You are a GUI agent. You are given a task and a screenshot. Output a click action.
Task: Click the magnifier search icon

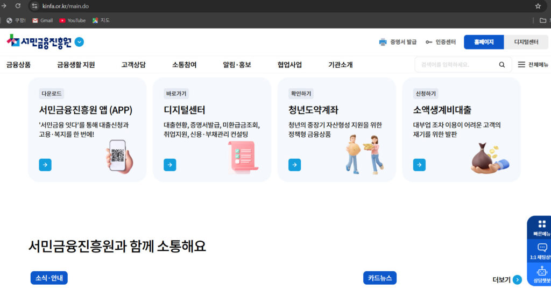(x=502, y=65)
